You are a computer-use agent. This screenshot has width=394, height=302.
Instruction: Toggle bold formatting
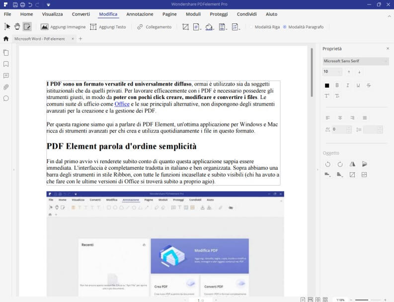coord(337,85)
